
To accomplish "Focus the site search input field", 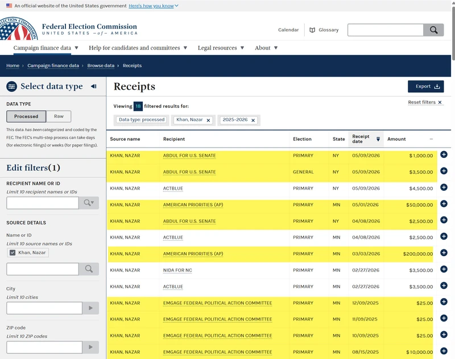I will tap(386, 30).
